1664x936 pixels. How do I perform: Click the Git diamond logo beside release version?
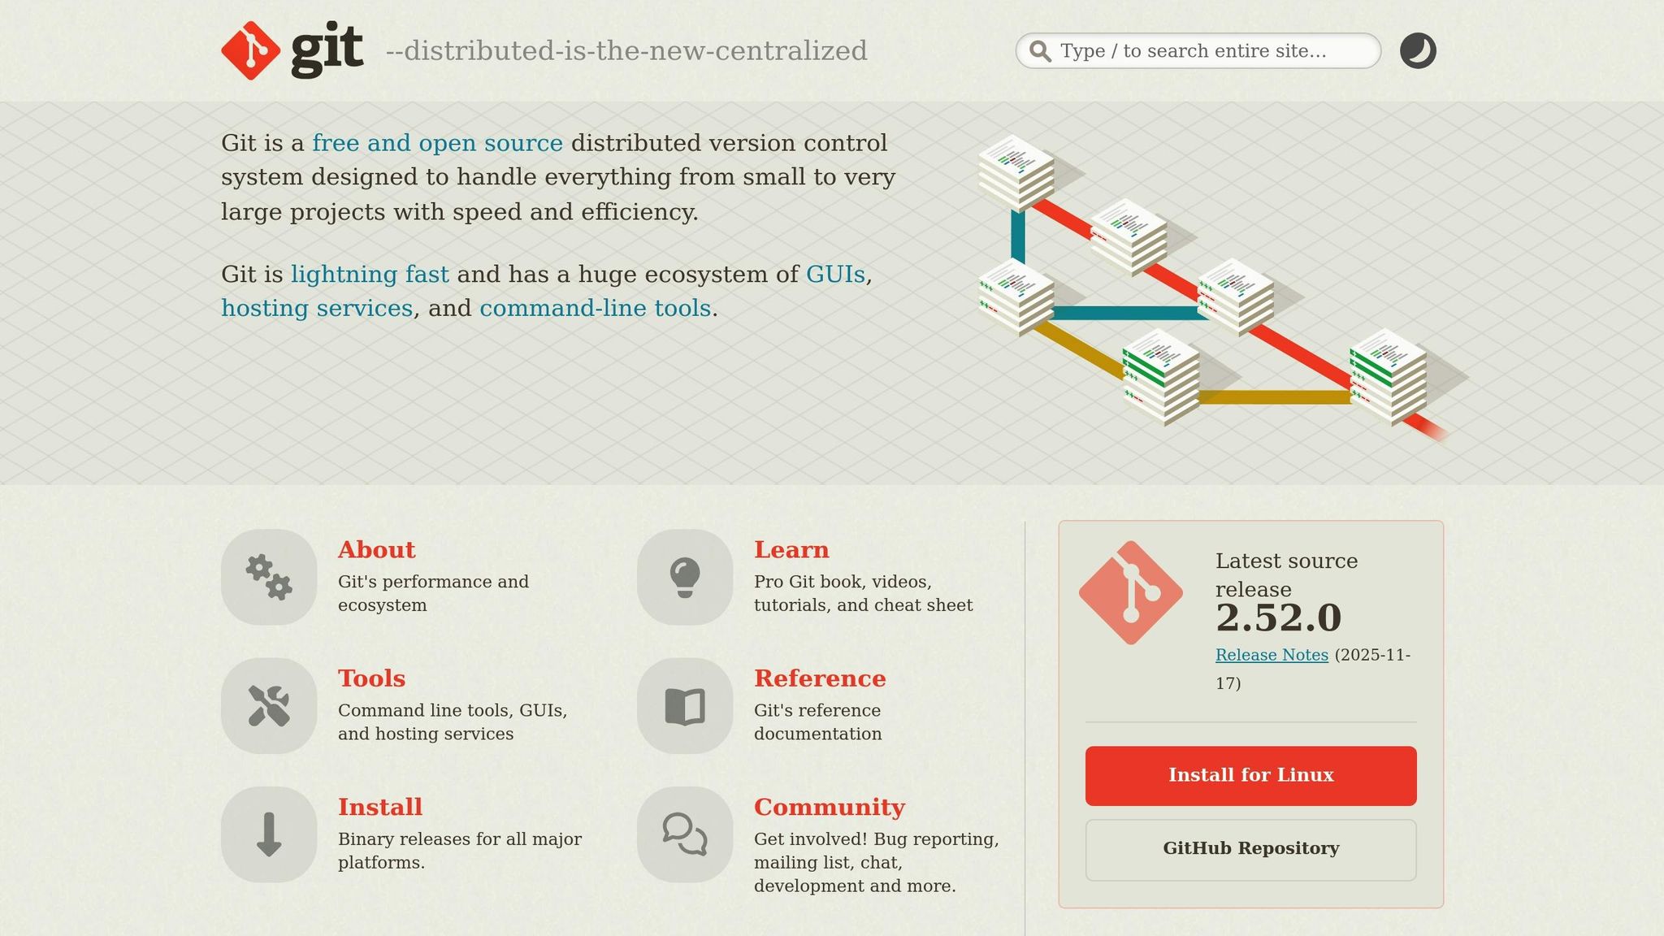pos(1130,593)
